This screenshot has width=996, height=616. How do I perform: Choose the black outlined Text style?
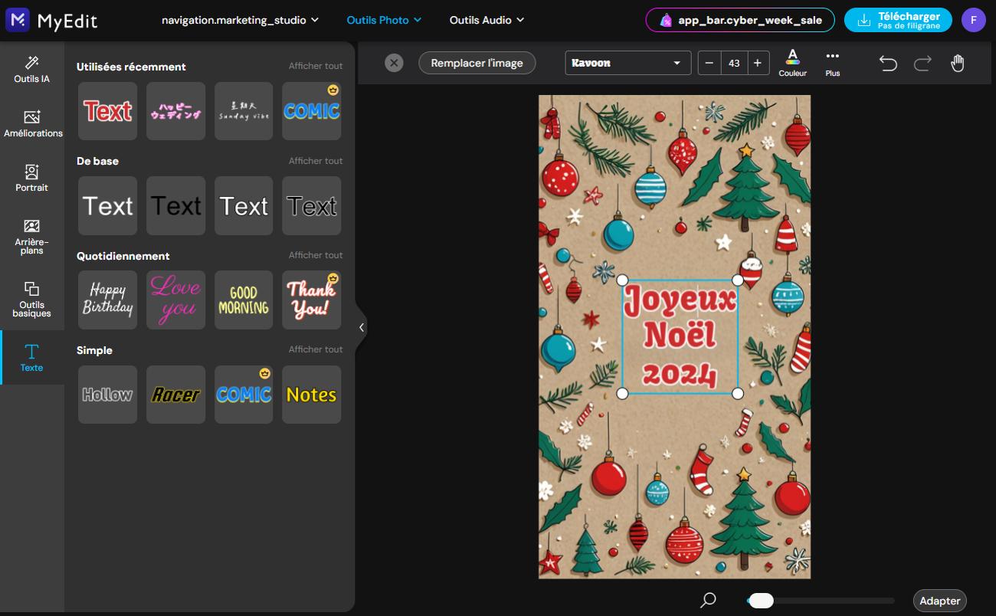click(x=312, y=205)
